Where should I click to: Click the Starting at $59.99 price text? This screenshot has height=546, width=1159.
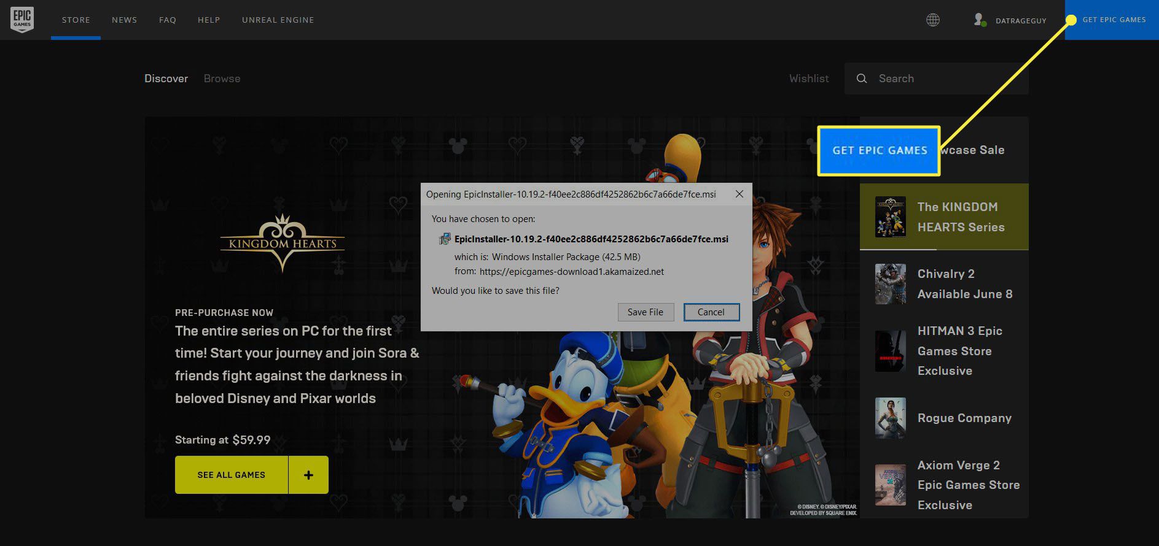pos(223,440)
